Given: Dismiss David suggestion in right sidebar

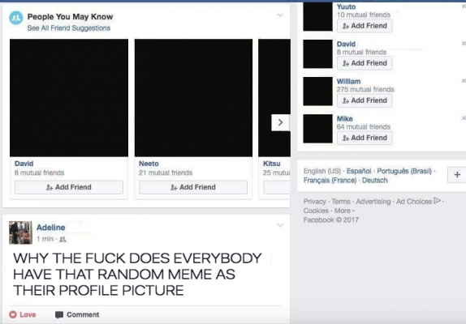Looking at the screenshot, I should click(x=464, y=44).
